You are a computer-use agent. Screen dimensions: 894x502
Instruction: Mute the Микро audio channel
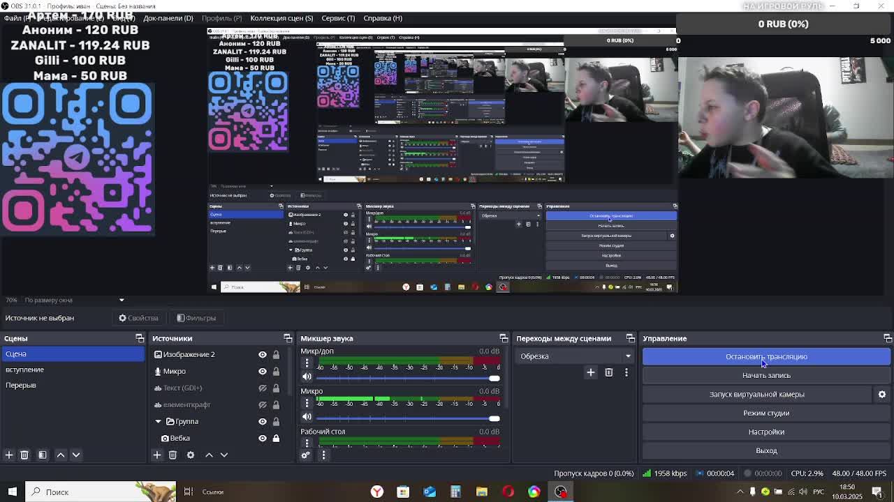(307, 417)
